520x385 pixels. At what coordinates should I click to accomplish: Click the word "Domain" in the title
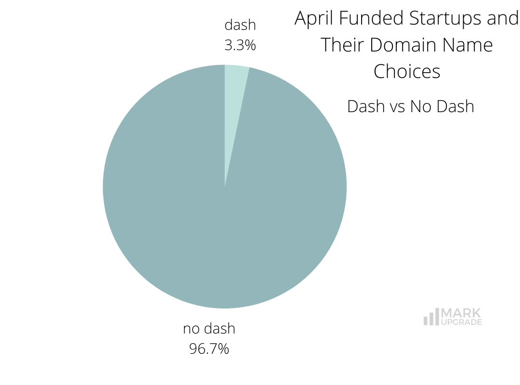402,45
